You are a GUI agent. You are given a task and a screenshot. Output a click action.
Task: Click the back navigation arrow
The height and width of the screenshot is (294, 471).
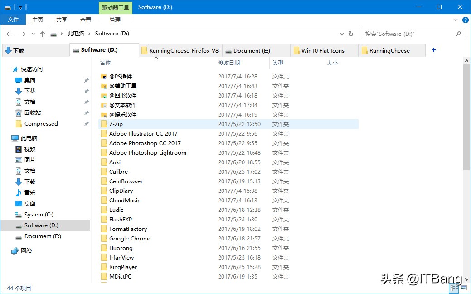9,33
